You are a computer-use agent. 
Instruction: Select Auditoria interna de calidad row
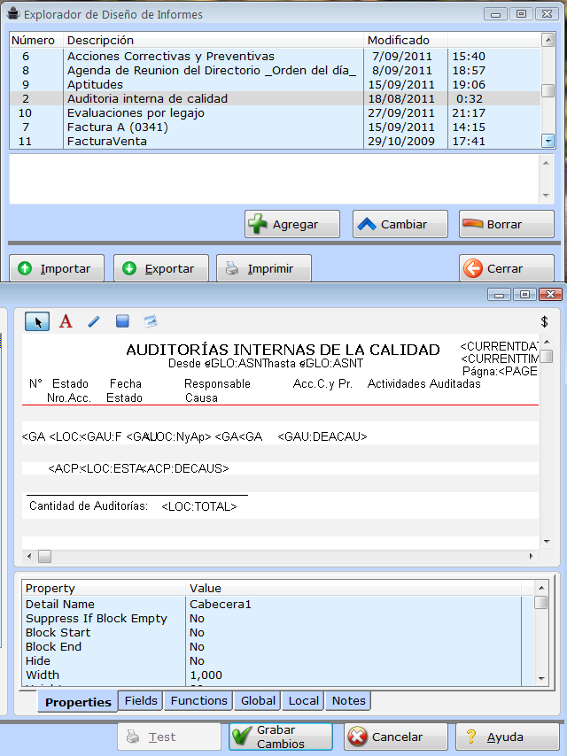pyautogui.click(x=275, y=99)
